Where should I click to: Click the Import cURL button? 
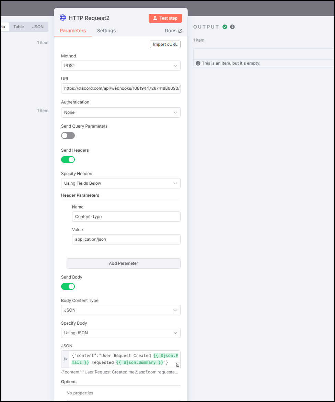(x=165, y=44)
